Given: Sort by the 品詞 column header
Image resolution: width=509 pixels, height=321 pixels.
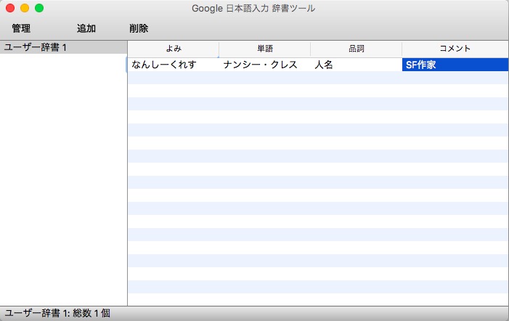Looking at the screenshot, I should pyautogui.click(x=356, y=49).
